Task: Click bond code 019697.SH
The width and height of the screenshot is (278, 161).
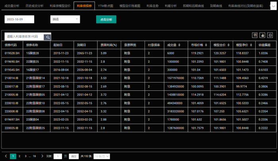Action: (12, 119)
